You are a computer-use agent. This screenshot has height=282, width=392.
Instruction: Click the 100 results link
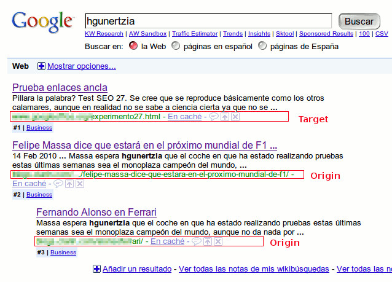(364, 34)
